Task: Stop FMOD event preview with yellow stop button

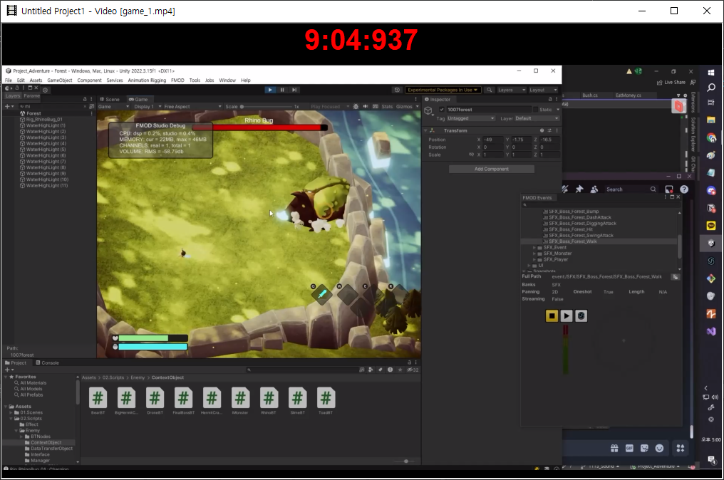Action: coord(552,315)
